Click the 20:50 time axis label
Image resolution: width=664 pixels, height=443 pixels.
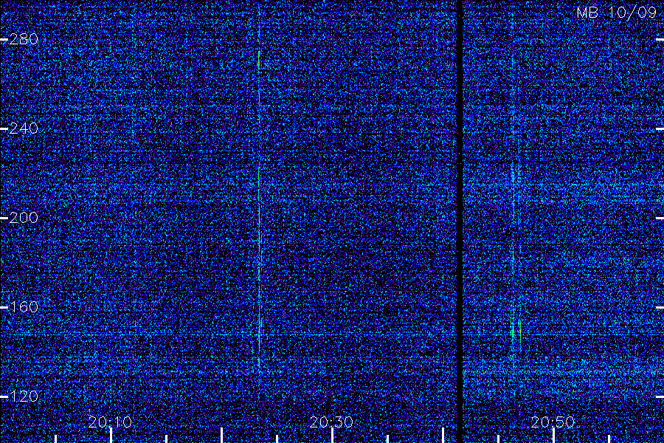coord(553,422)
